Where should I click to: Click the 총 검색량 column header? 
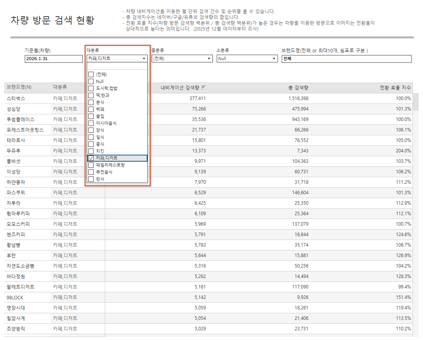pos(298,88)
